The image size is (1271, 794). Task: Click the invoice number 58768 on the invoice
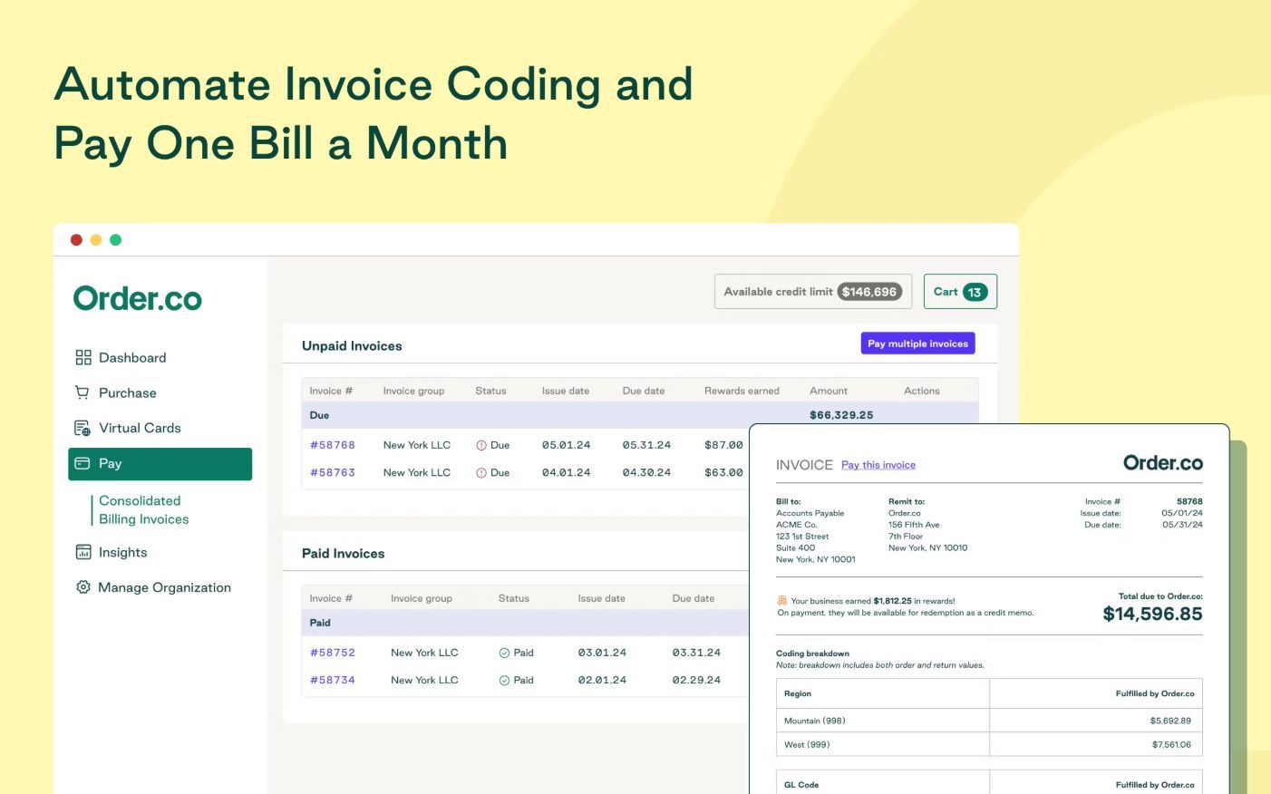click(x=1189, y=501)
